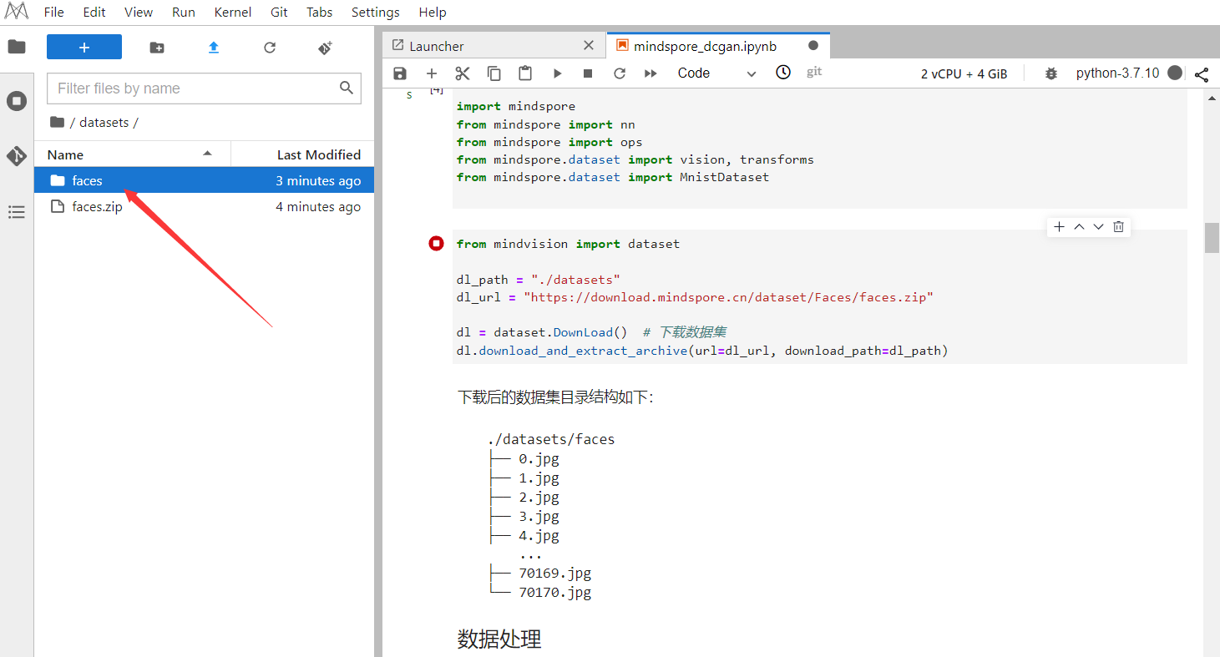Delete the cell with trash icon
The image size is (1220, 657).
tap(1119, 227)
